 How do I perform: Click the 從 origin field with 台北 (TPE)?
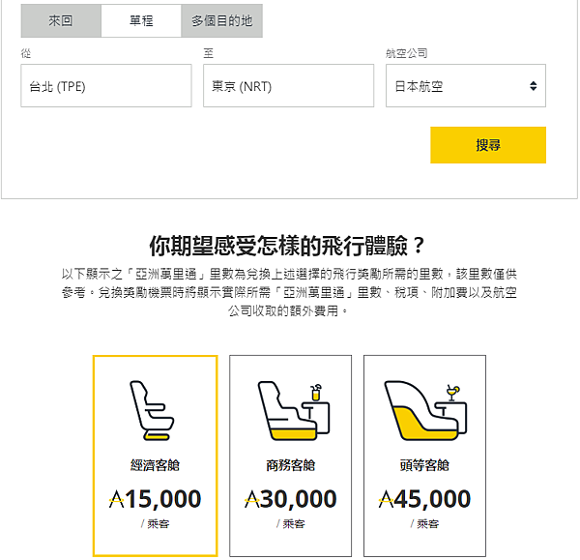point(106,86)
